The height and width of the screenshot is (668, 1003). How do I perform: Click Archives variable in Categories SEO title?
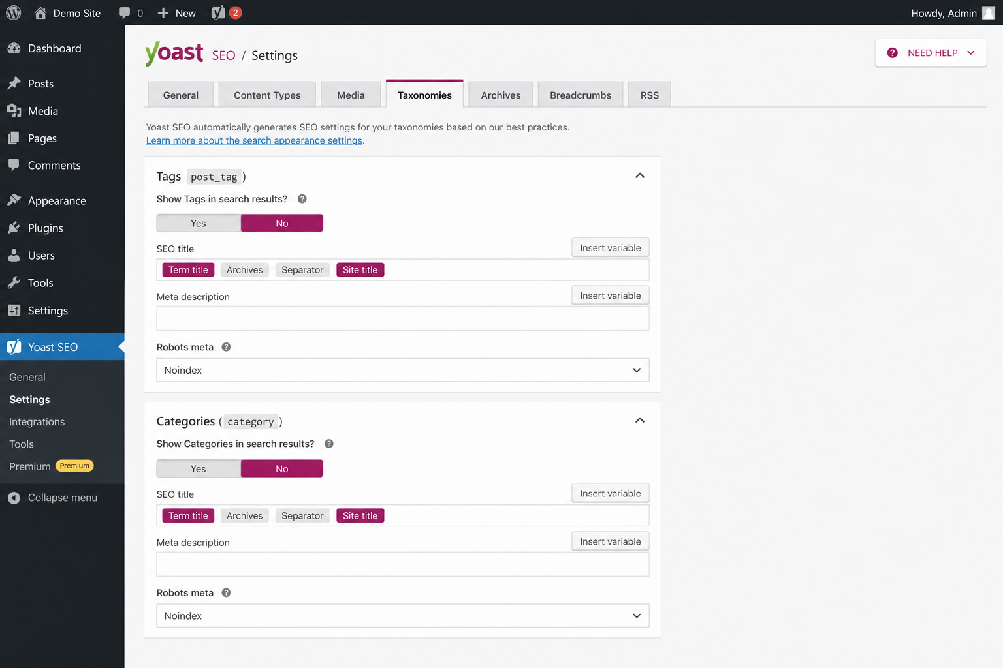pyautogui.click(x=245, y=515)
